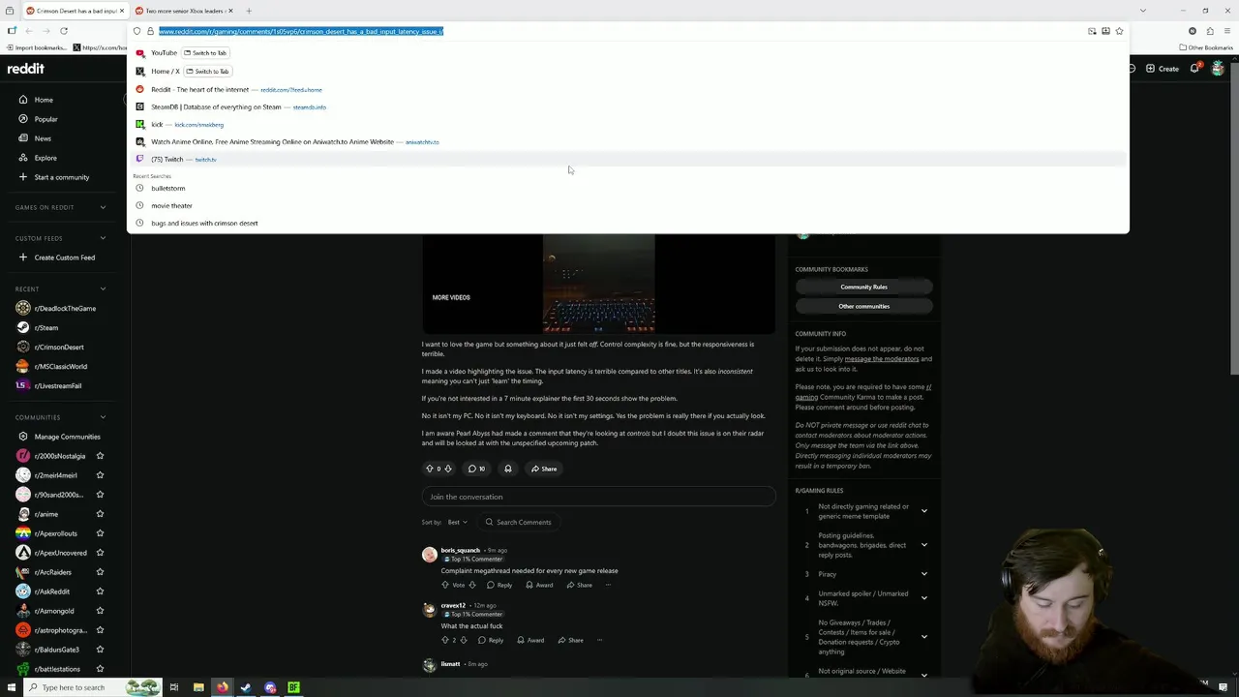Click Create Custom Feed
Screen dimensions: 1239x697
[57, 258]
